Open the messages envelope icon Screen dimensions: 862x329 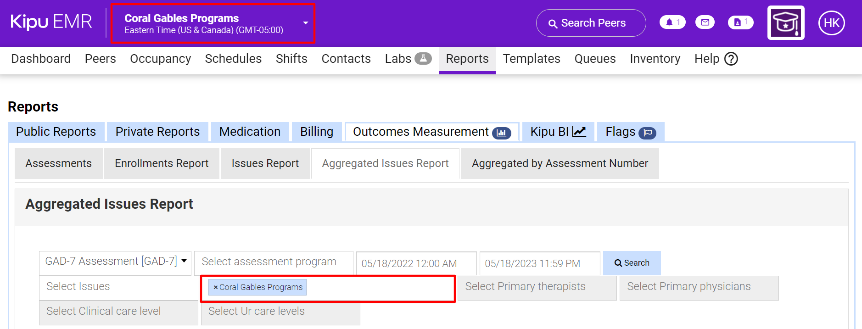pyautogui.click(x=705, y=22)
